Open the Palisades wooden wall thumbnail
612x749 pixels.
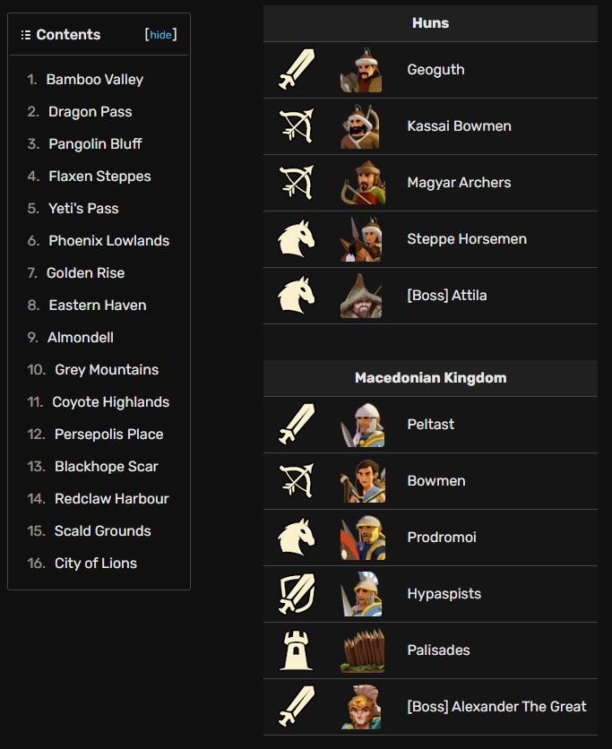[x=362, y=650]
